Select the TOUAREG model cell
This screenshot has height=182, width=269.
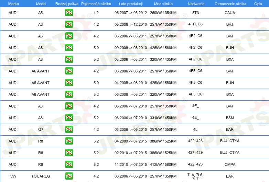tap(41, 176)
